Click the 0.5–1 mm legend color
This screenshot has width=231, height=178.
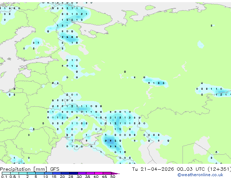coord(15,173)
